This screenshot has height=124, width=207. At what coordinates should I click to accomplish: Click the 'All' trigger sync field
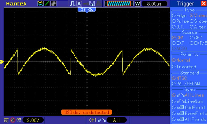pyautogui.click(x=117, y=120)
